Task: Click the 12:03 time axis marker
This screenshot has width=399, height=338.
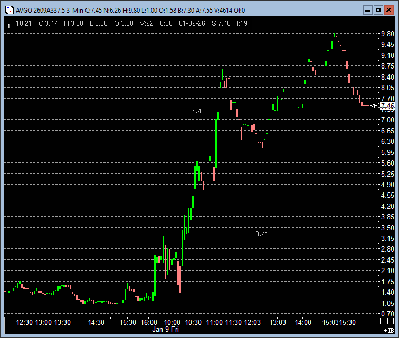Action: pyautogui.click(x=252, y=322)
